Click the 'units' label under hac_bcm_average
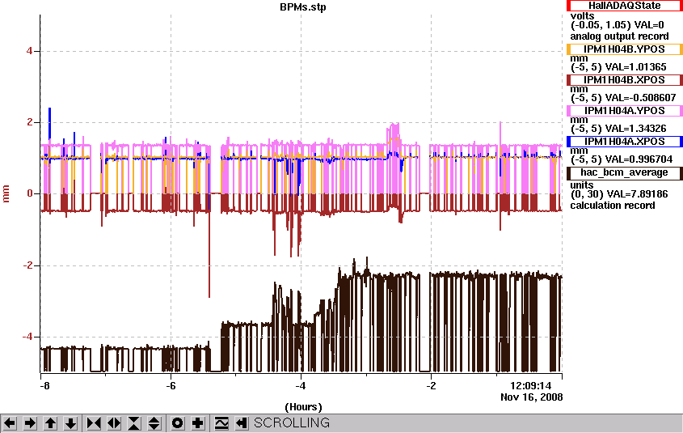 pyautogui.click(x=582, y=185)
